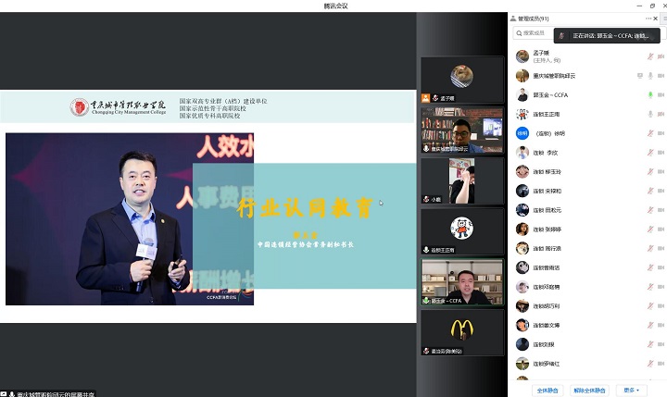This screenshot has height=397, width=667.
Task: Mute the green active mic of 郭玉金 - CCFA
Action: (x=650, y=94)
